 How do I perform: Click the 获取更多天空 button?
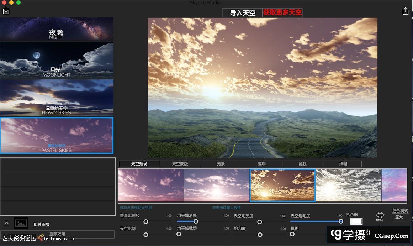[282, 13]
